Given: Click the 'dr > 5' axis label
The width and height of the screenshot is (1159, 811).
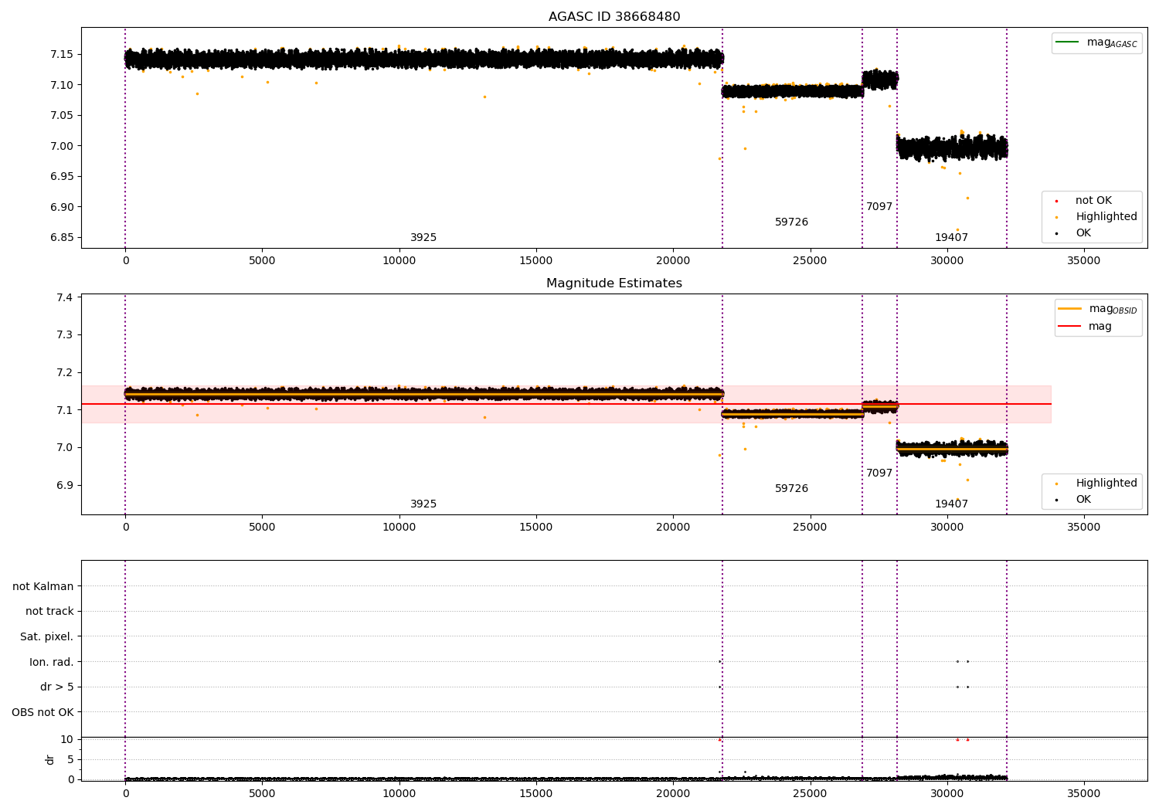Looking at the screenshot, I should 57,687.
